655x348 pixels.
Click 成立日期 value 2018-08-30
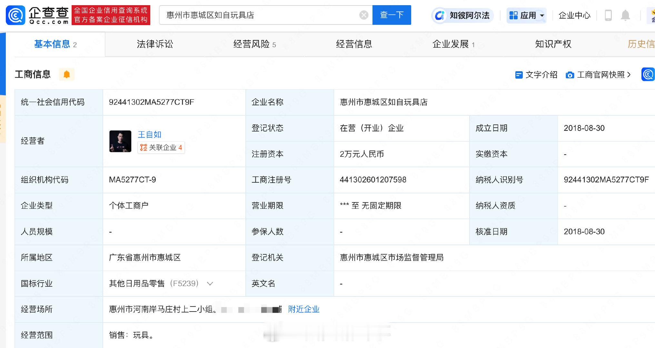(x=584, y=128)
